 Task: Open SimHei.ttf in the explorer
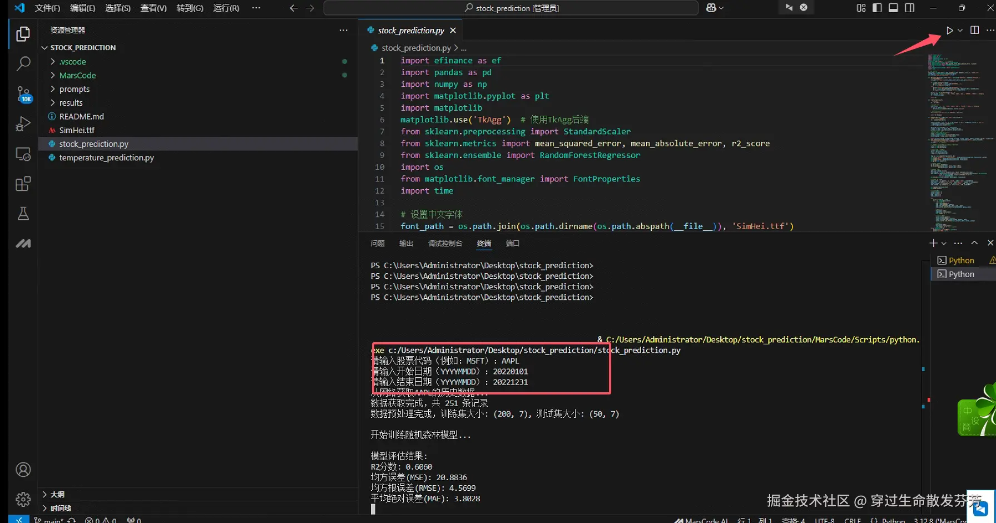tap(198, 130)
